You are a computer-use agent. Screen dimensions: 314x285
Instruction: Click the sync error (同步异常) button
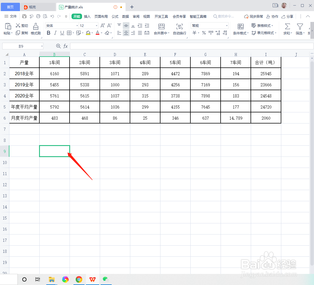[x=254, y=16]
